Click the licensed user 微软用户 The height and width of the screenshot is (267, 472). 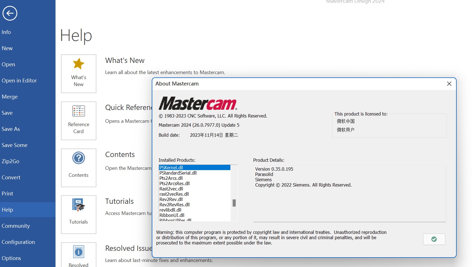click(x=346, y=130)
